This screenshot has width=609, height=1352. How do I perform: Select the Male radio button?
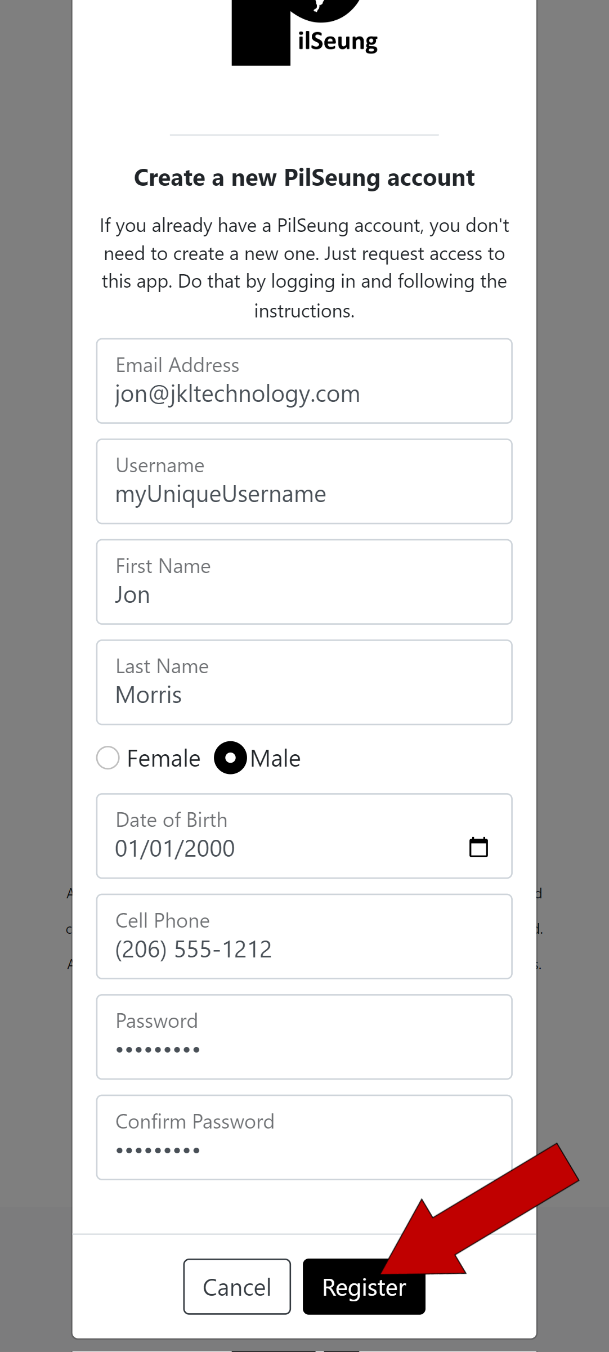(230, 758)
